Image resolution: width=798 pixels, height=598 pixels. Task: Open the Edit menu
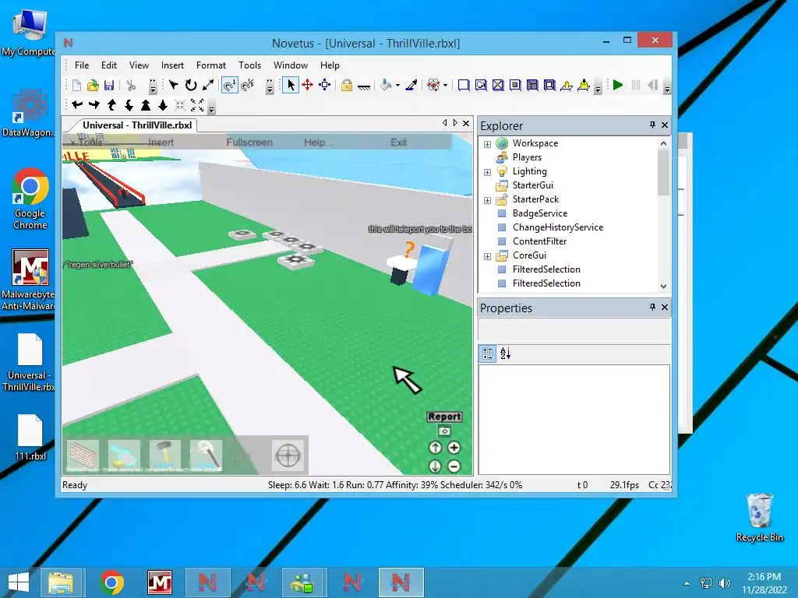click(x=109, y=65)
